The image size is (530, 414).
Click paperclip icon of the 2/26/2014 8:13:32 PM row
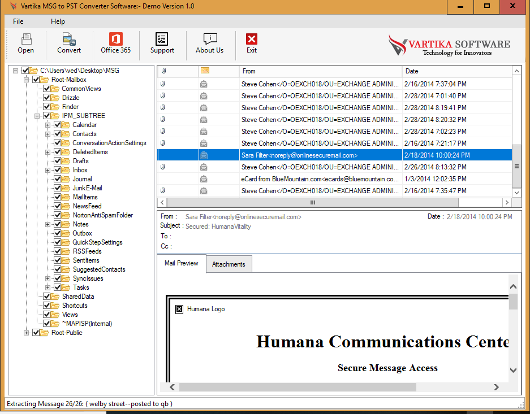click(162, 167)
